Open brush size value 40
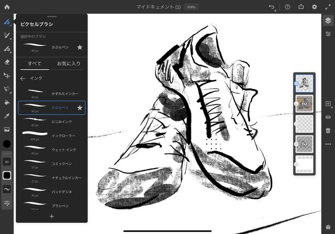Image resolution: width=335 pixels, height=234 pixels. click(7, 162)
